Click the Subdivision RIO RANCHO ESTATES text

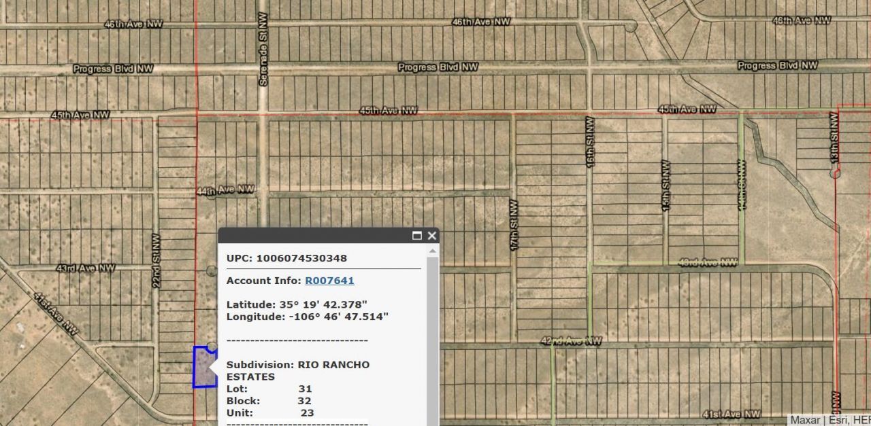(x=297, y=370)
